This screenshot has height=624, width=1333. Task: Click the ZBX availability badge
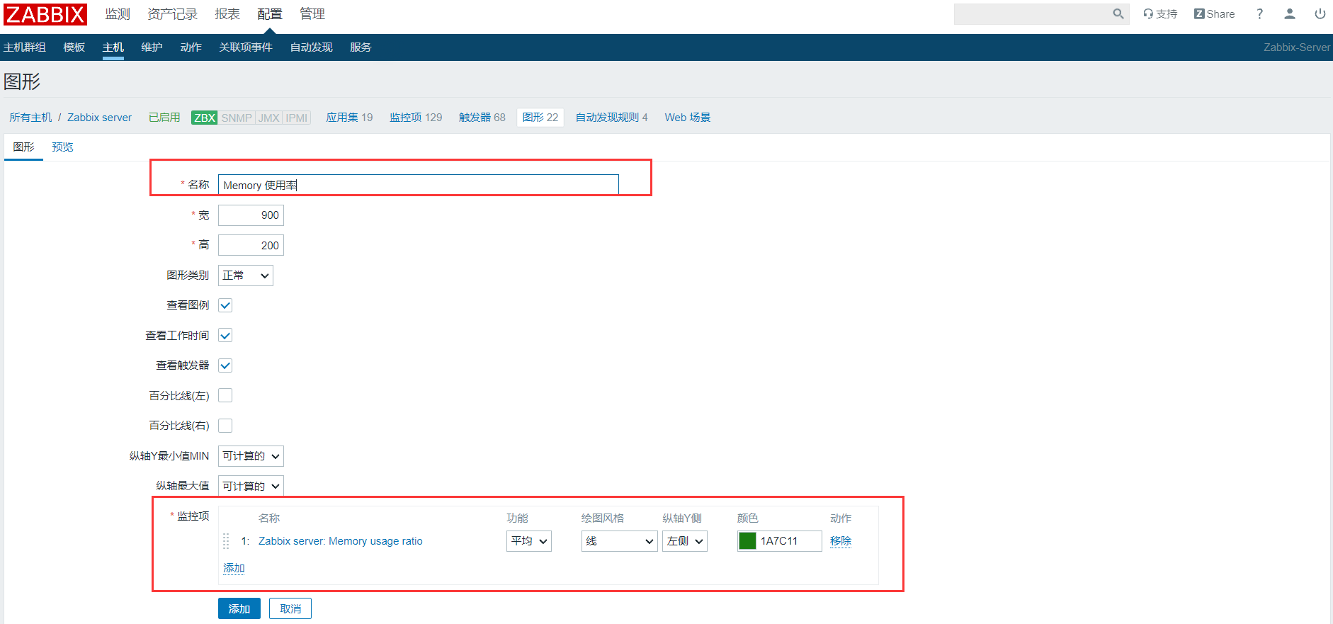pyautogui.click(x=205, y=118)
